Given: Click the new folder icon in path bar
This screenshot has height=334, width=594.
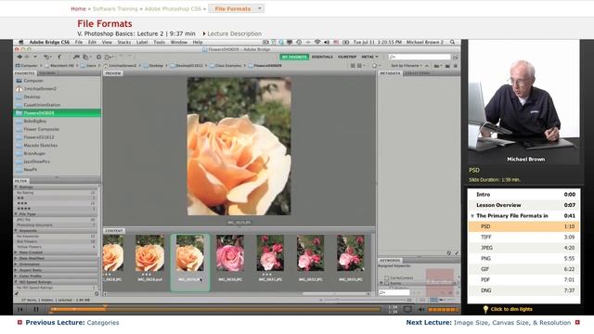Looking at the screenshot, I should [447, 66].
